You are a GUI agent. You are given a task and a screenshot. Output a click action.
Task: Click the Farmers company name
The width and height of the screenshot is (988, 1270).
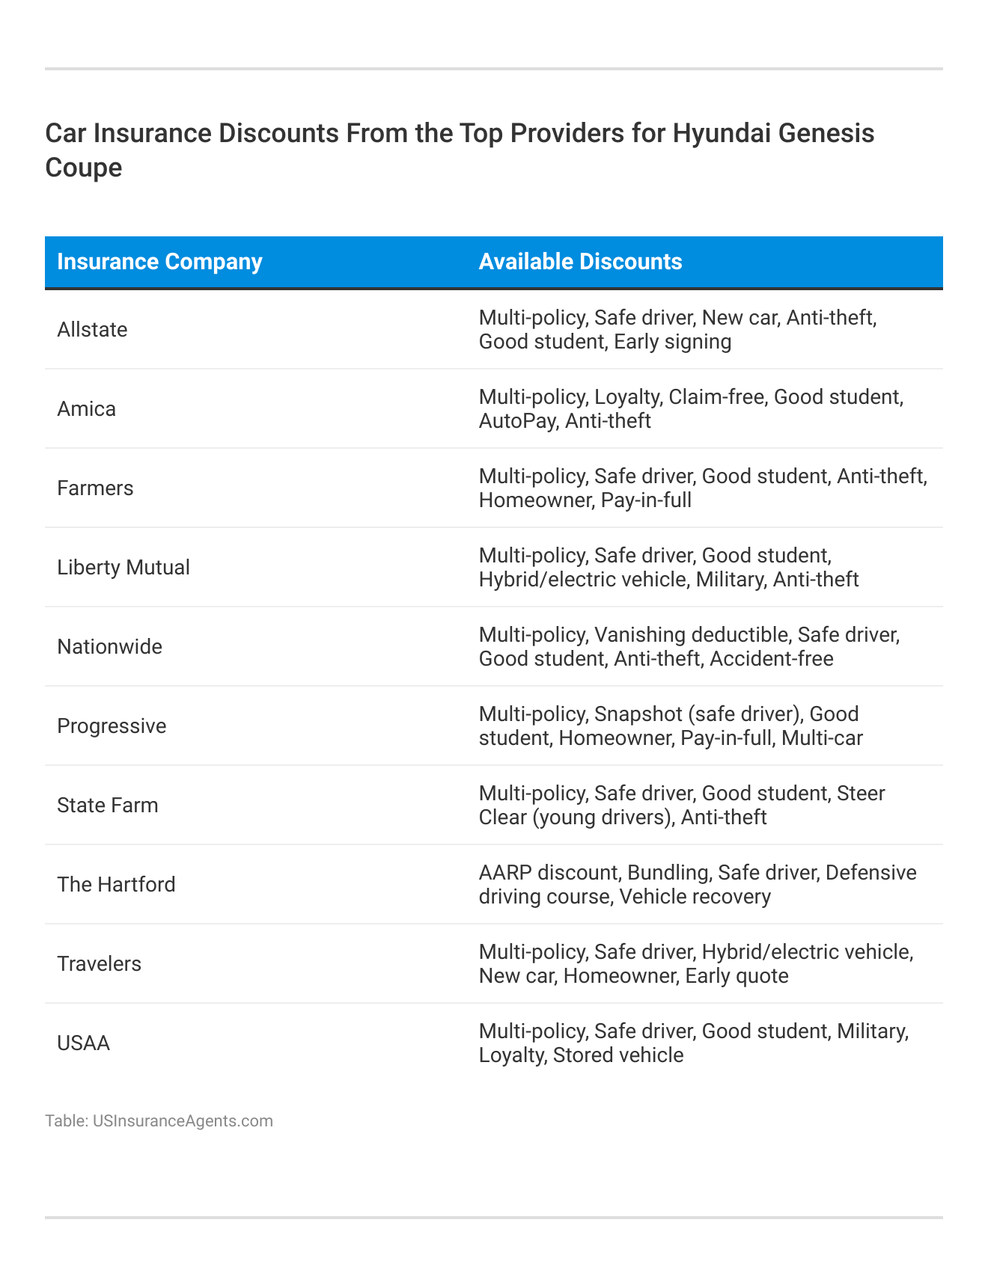(95, 488)
